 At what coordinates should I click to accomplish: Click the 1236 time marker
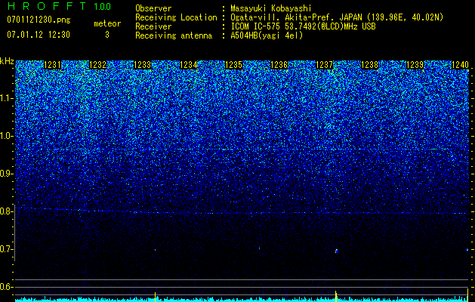[279, 65]
